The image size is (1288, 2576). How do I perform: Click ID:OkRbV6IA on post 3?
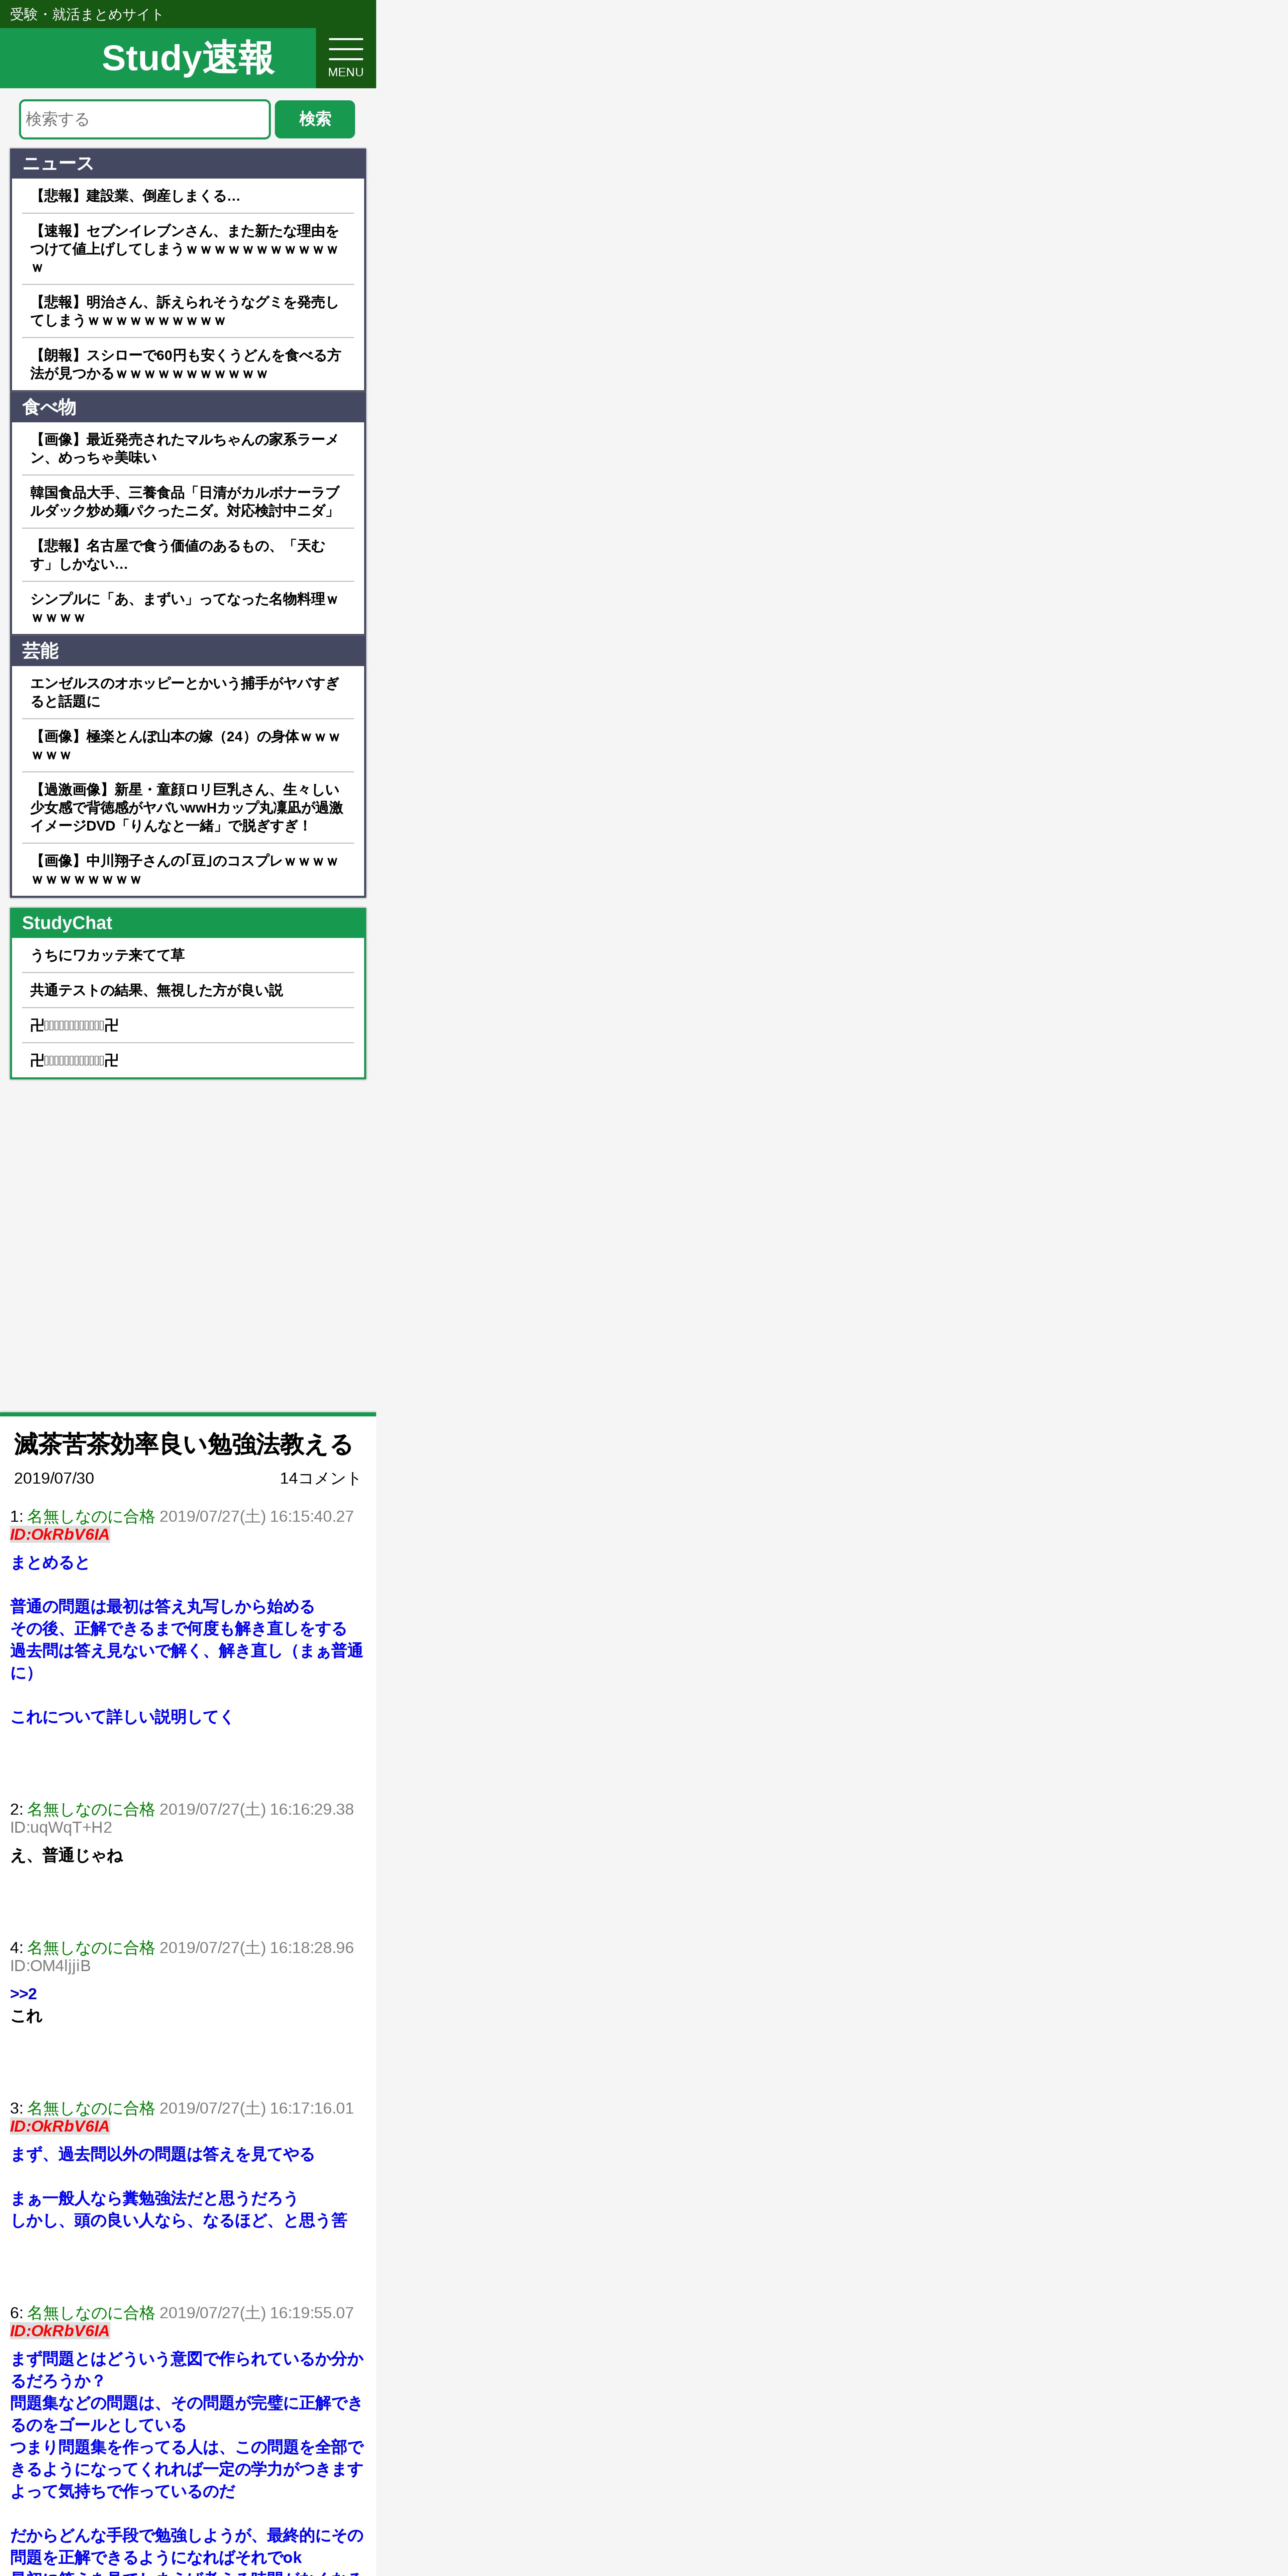(x=60, y=2126)
